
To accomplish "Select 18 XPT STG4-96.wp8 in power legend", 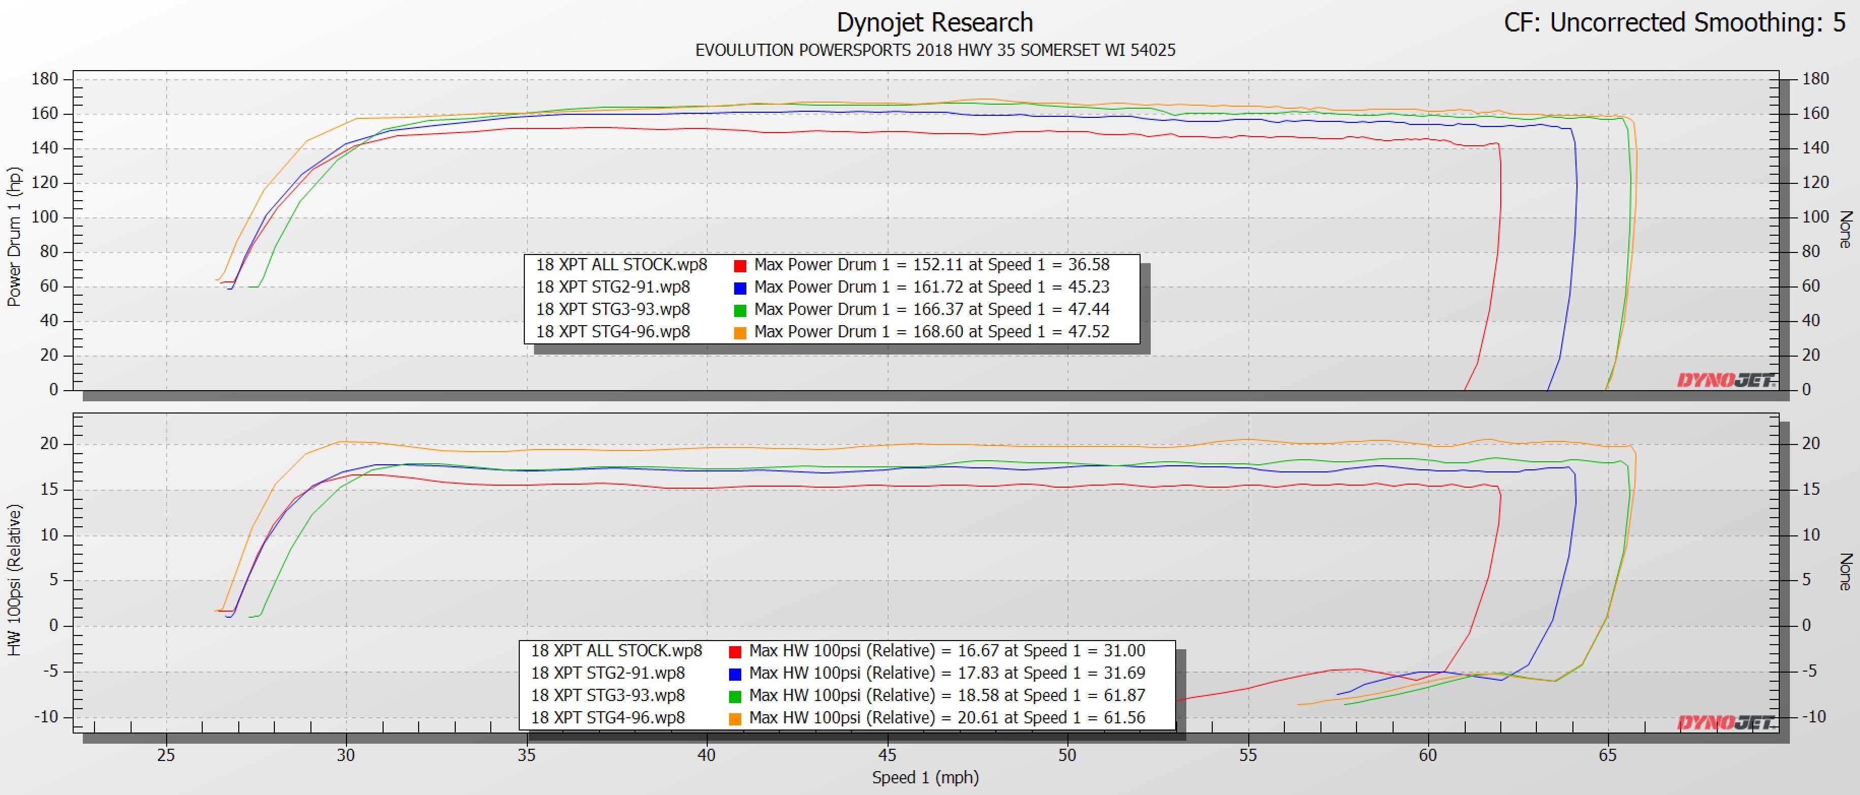I will tap(612, 332).
